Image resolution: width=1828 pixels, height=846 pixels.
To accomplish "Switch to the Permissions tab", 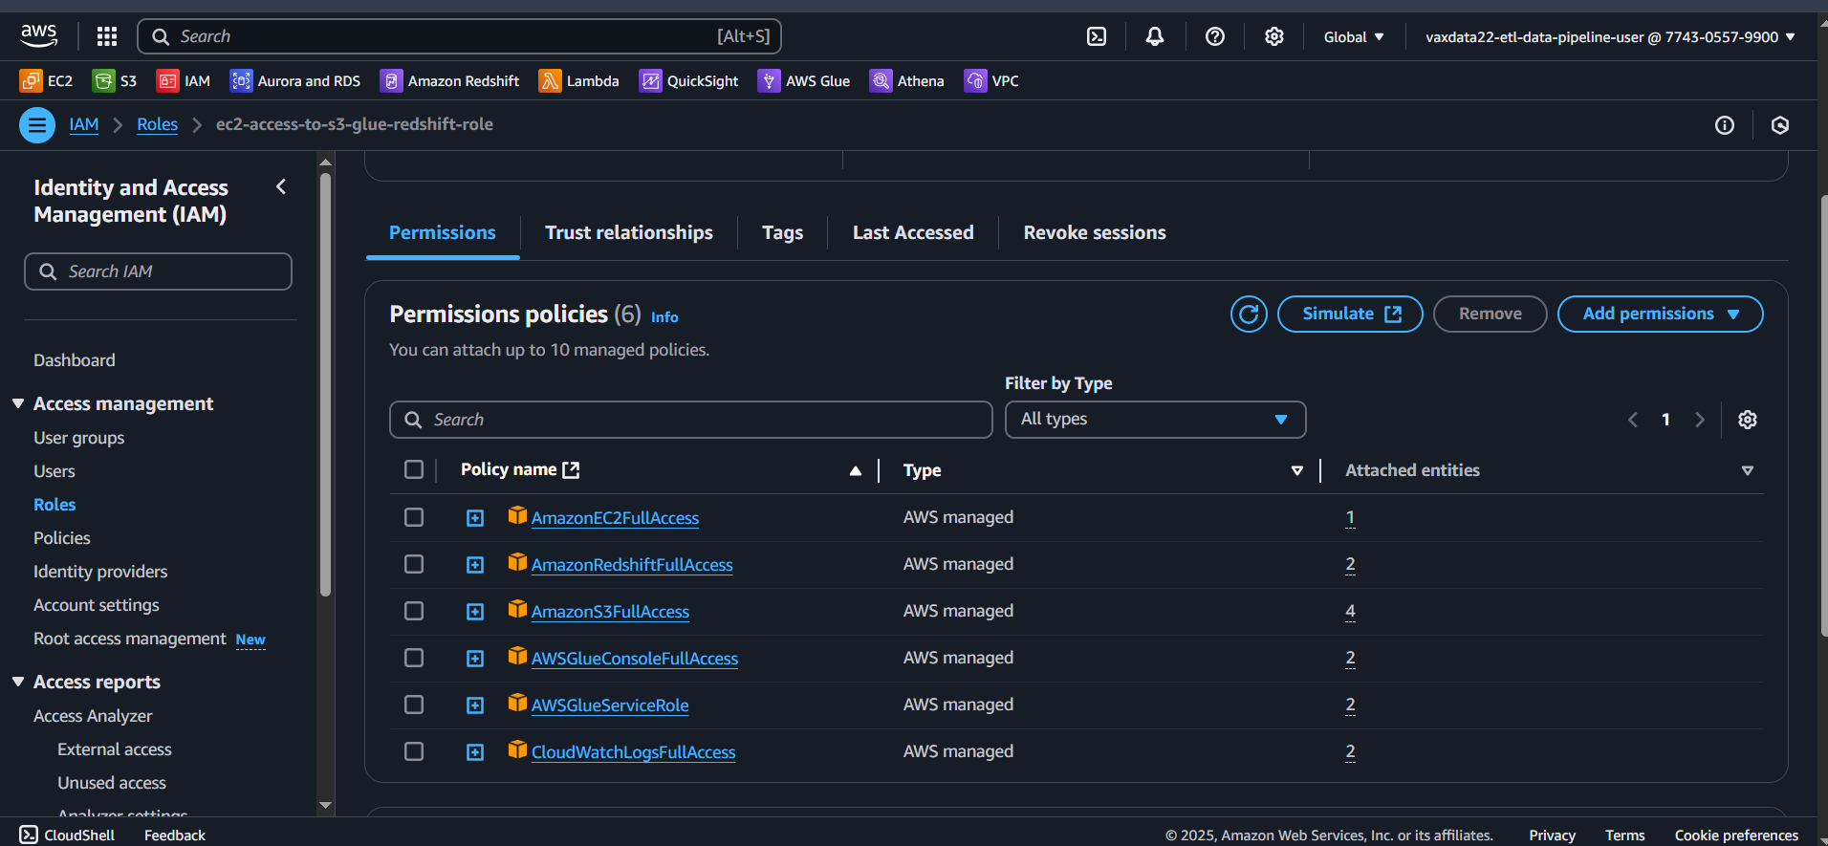I will coord(443,232).
